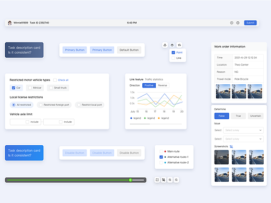Click the blue legend dot in chart
The image size is (271, 203).
point(131,118)
